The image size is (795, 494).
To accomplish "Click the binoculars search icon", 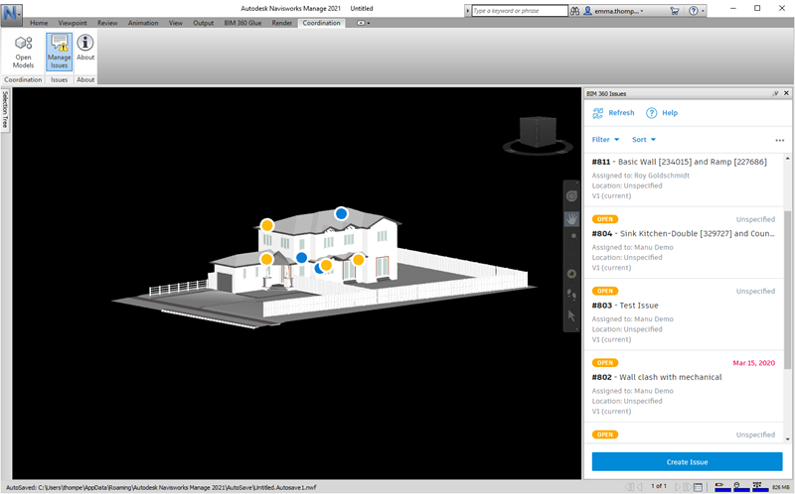I will 574,11.
